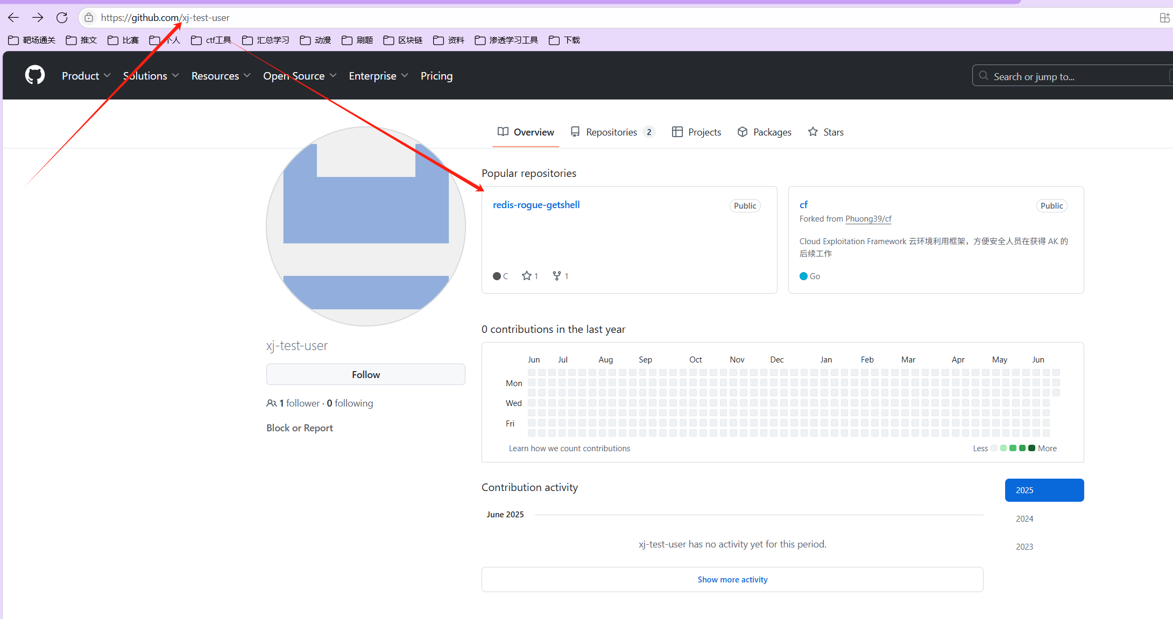This screenshot has height=619, width=1173.
Task: Click the Search or jump to field
Action: (x=1071, y=76)
